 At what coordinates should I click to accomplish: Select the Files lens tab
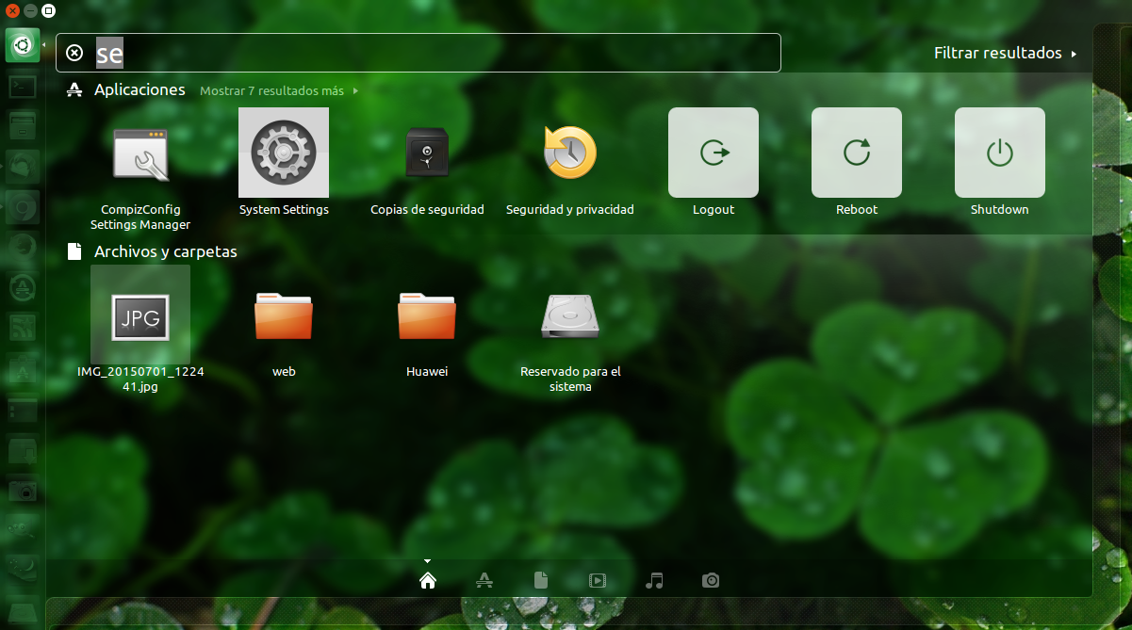[541, 580]
